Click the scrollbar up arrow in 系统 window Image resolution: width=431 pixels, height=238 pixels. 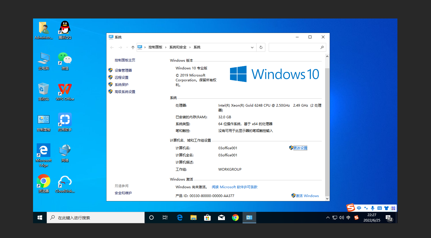pos(327,56)
